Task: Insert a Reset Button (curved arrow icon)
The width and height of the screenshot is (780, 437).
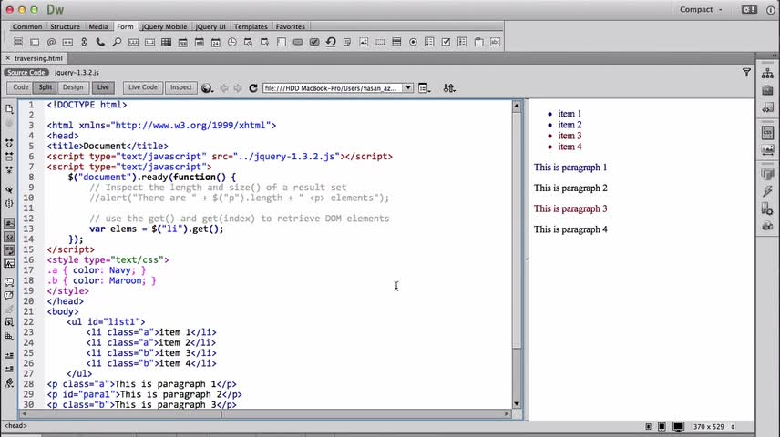Action: [x=331, y=42]
